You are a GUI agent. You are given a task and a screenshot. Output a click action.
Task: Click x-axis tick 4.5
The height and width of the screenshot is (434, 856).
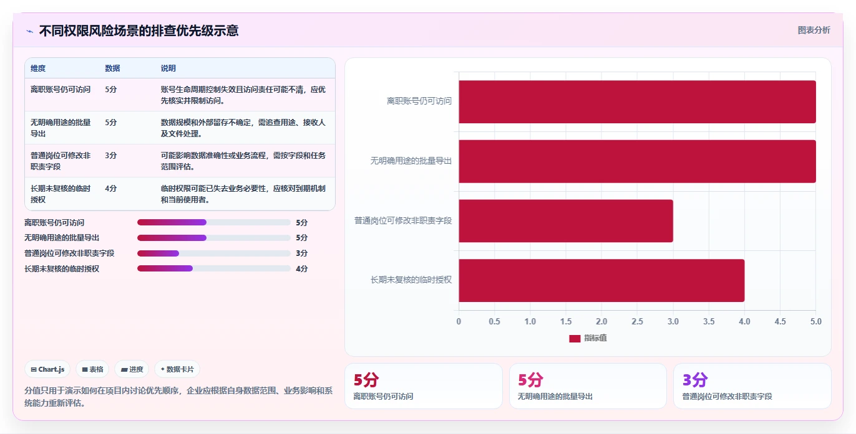point(780,322)
